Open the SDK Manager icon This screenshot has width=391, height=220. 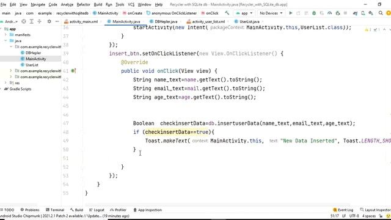[371, 13]
